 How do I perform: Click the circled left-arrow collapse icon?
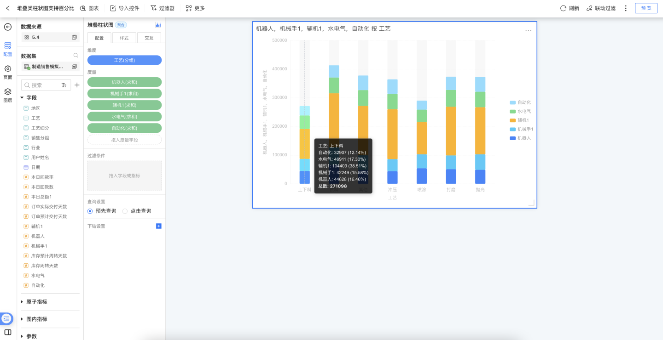click(x=8, y=27)
